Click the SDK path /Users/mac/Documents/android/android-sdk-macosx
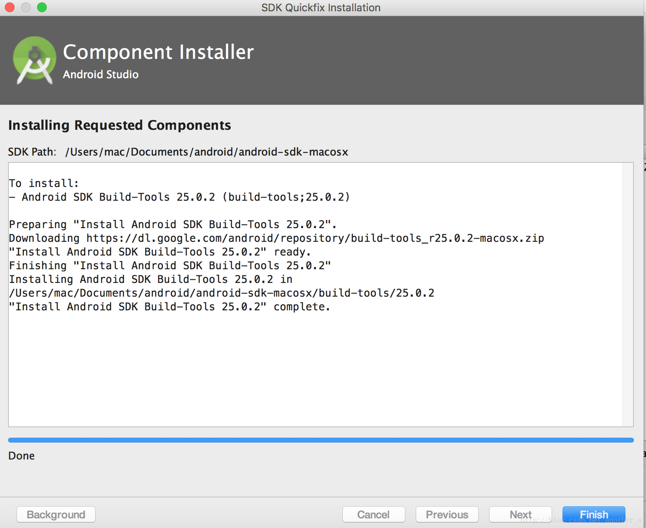 point(207,152)
